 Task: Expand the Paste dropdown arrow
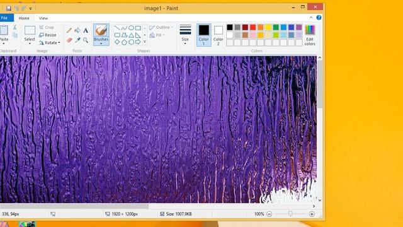pyautogui.click(x=4, y=44)
